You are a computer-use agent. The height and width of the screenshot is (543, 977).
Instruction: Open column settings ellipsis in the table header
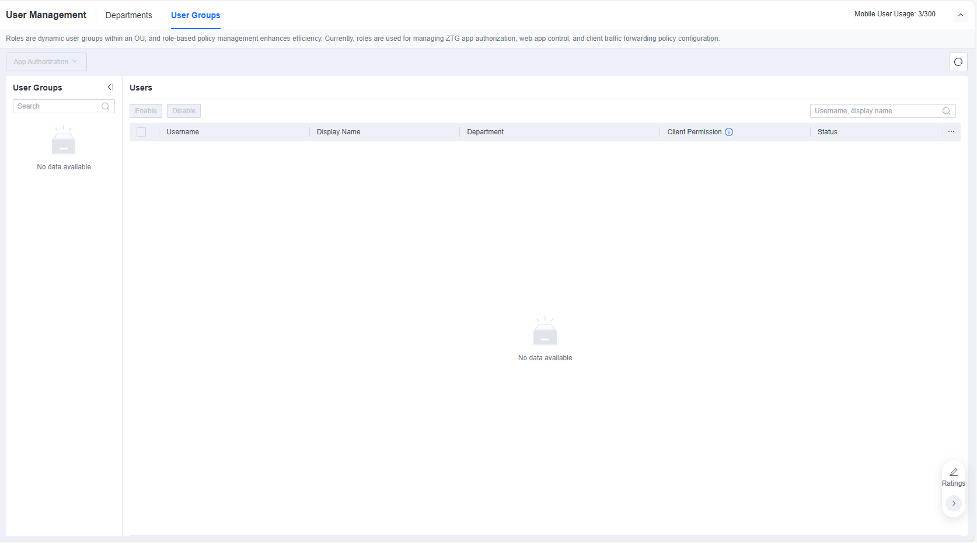951,131
